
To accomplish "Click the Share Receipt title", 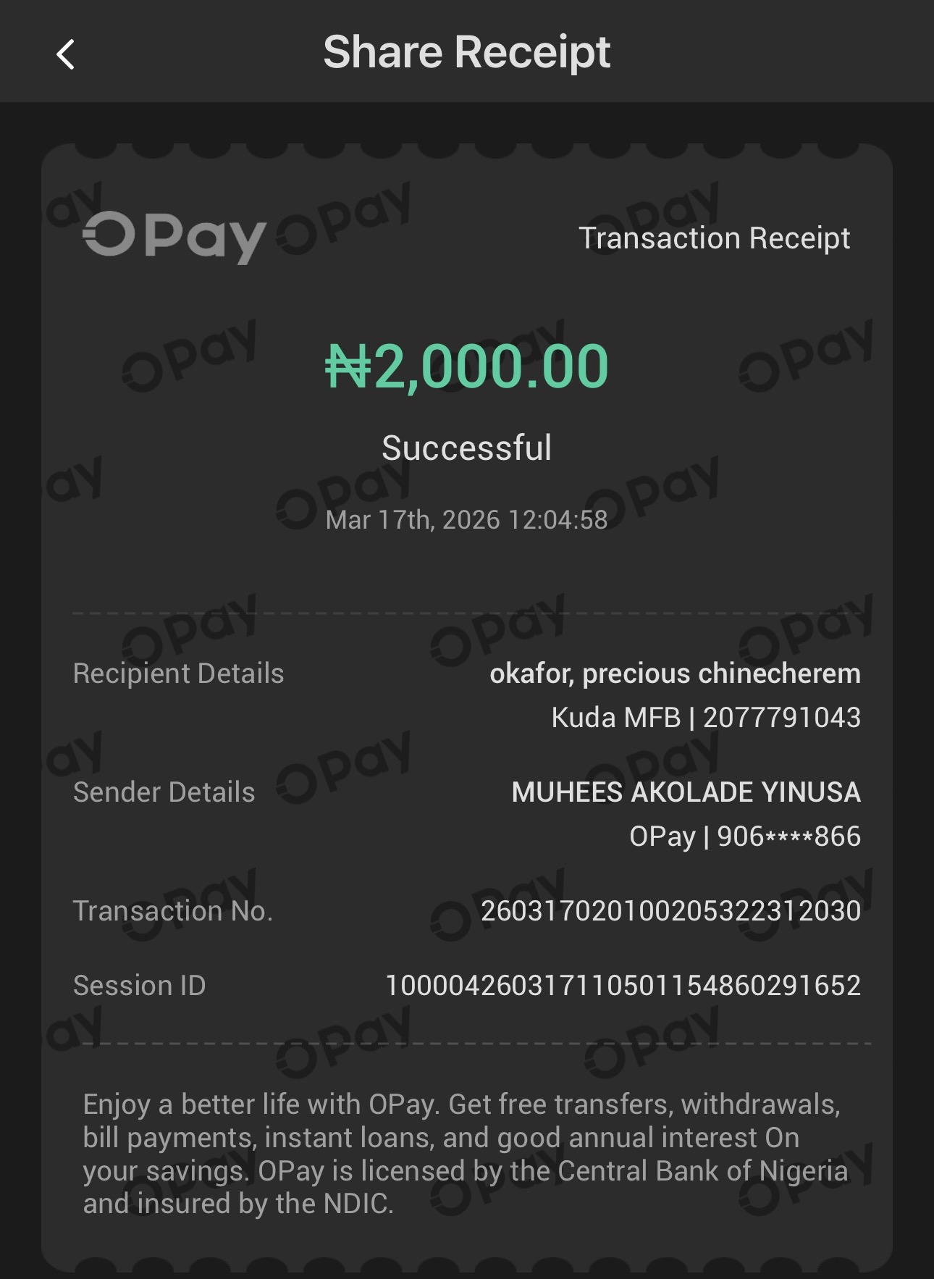I will pos(466,52).
